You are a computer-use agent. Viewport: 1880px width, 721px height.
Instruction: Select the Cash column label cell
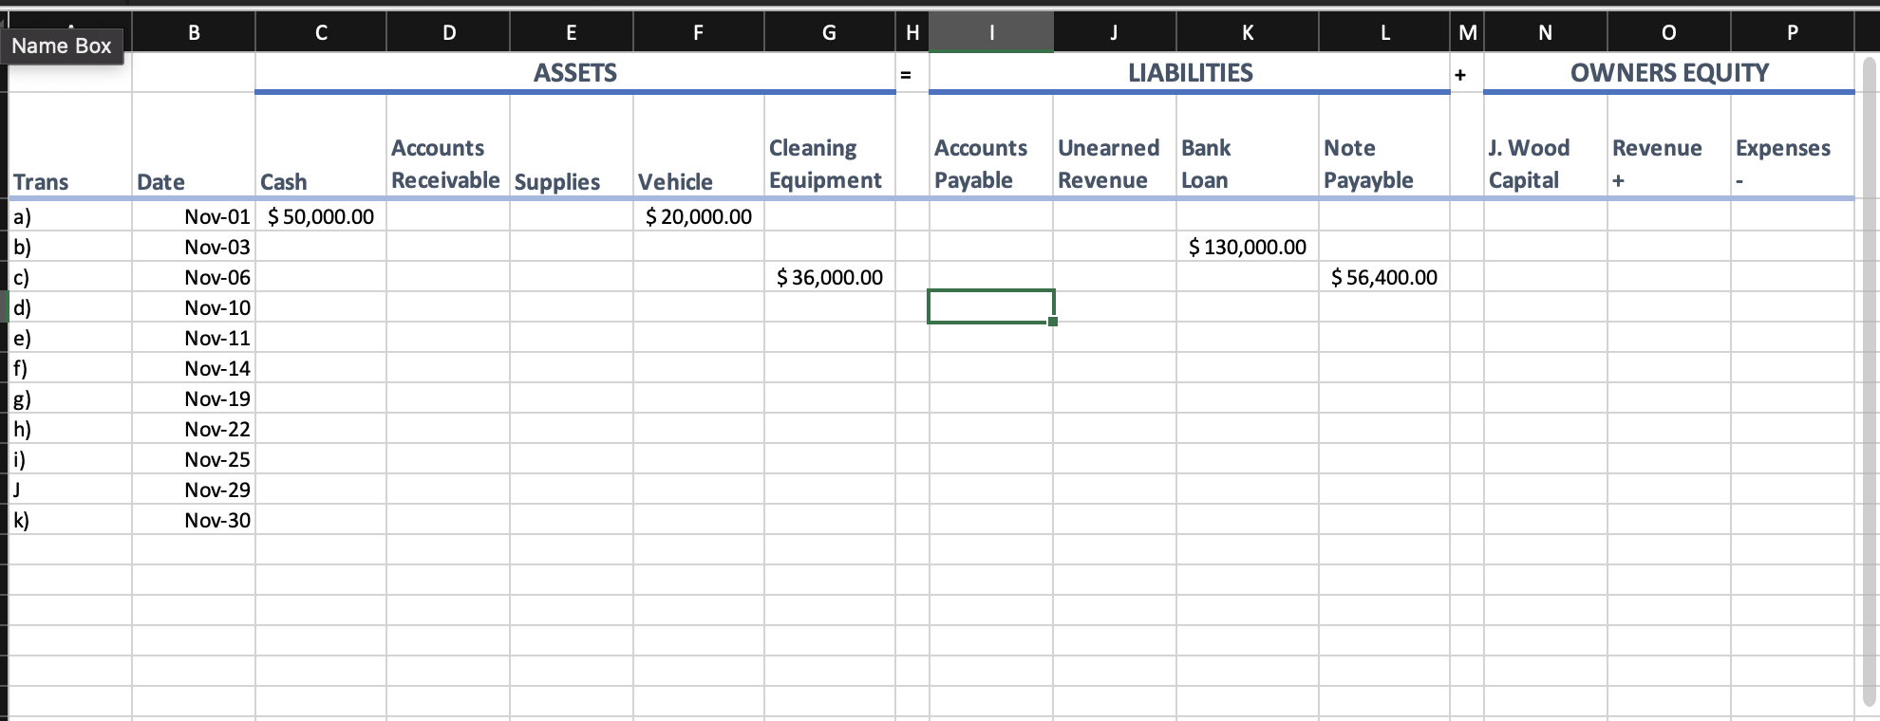coord(321,146)
